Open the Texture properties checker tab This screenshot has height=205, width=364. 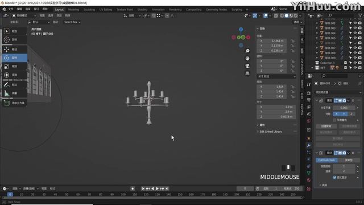(x=309, y=188)
